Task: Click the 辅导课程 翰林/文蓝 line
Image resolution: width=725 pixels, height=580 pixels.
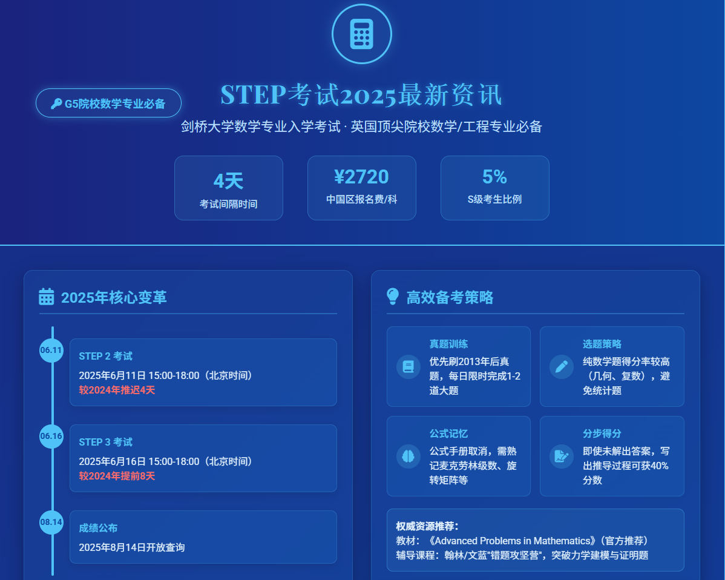Action: 522,556
